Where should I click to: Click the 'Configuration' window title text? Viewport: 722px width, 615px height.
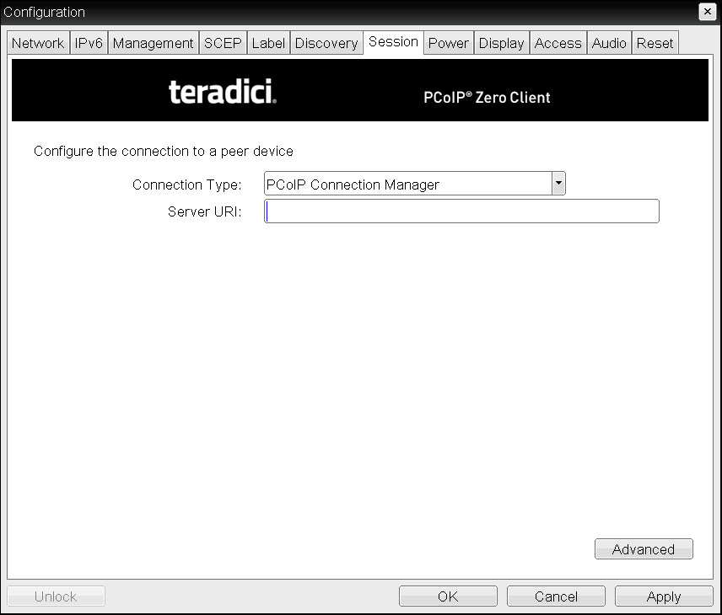[x=44, y=13]
